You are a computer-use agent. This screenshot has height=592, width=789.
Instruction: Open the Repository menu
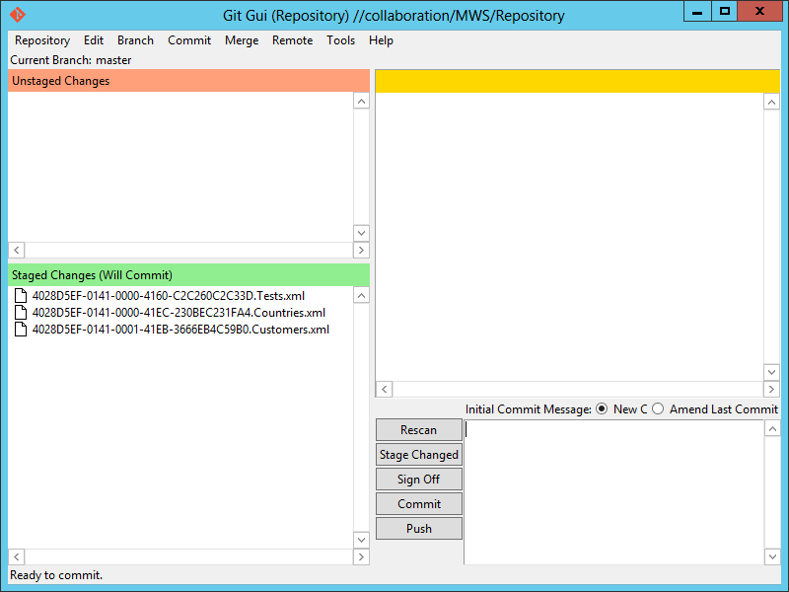pos(41,40)
